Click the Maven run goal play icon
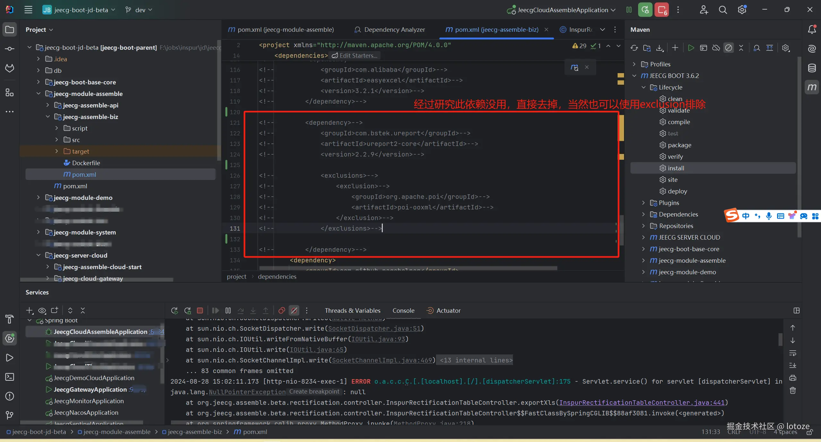This screenshot has height=442, width=821. point(691,48)
